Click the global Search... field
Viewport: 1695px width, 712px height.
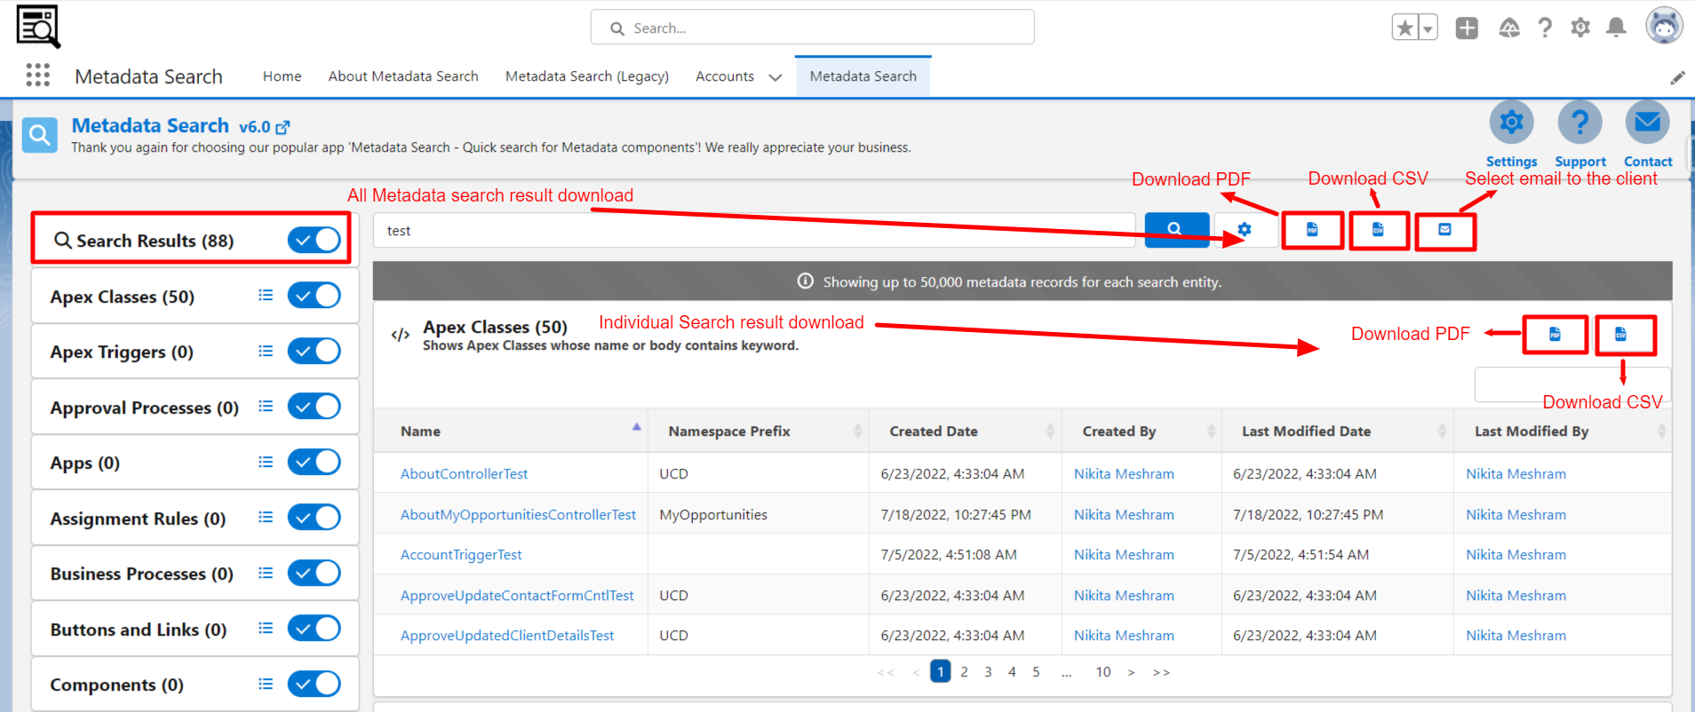(812, 28)
